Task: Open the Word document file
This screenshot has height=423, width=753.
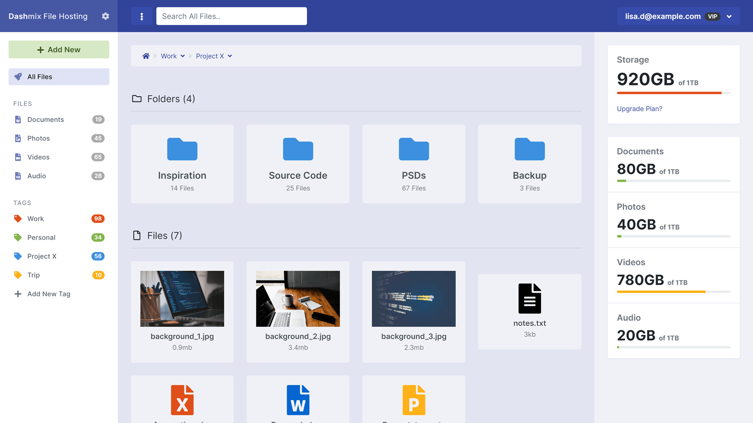Action: (298, 400)
